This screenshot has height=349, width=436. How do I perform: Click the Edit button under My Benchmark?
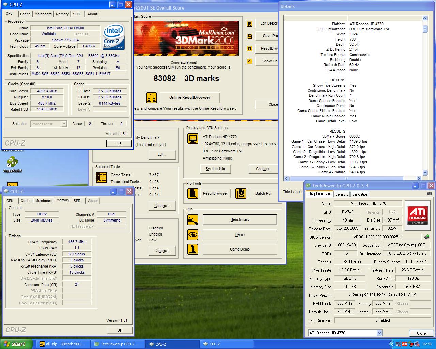[162, 154]
